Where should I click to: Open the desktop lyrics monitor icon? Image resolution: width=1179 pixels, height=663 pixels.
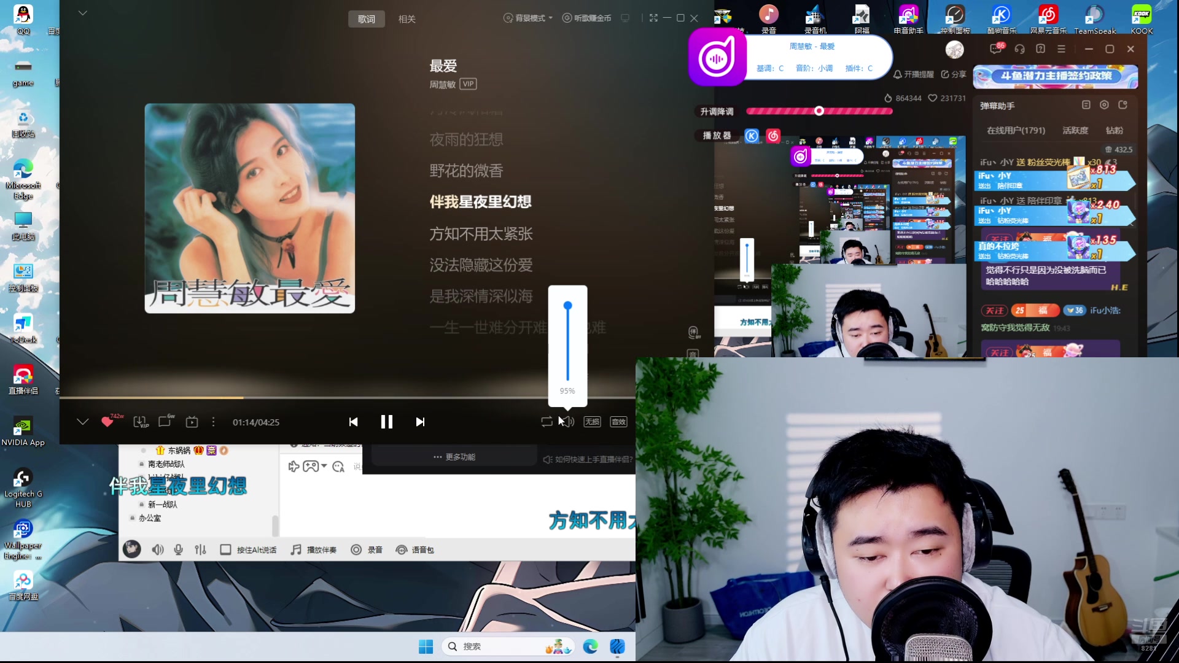tap(625, 18)
